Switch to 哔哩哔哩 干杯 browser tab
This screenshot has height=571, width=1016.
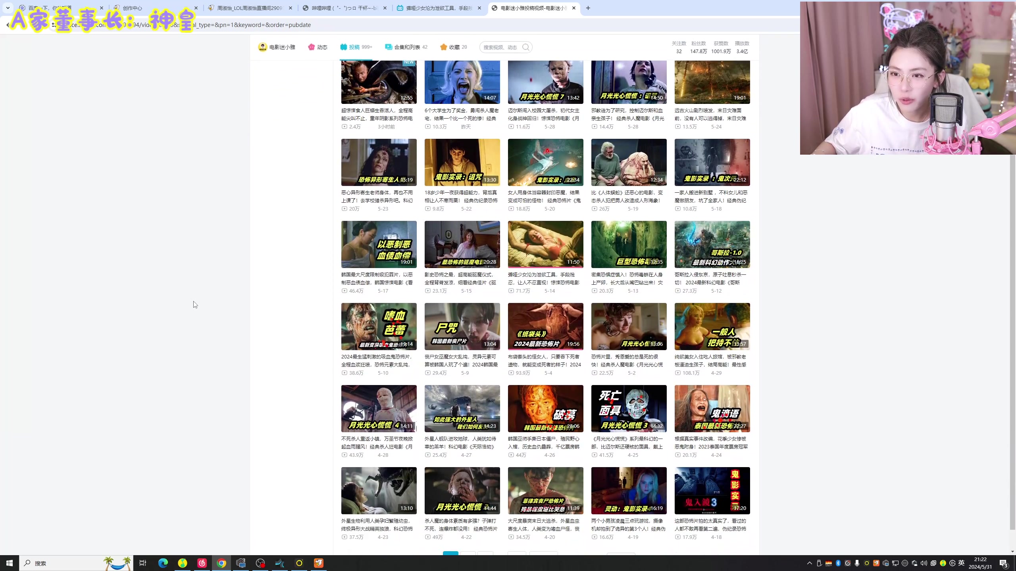pos(344,8)
